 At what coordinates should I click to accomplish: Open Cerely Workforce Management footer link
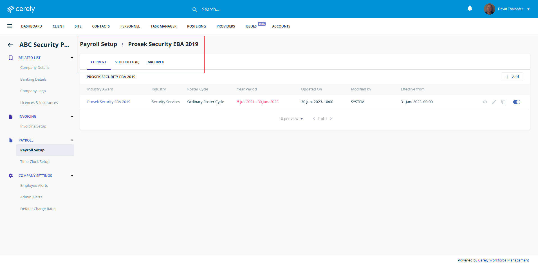[503, 260]
